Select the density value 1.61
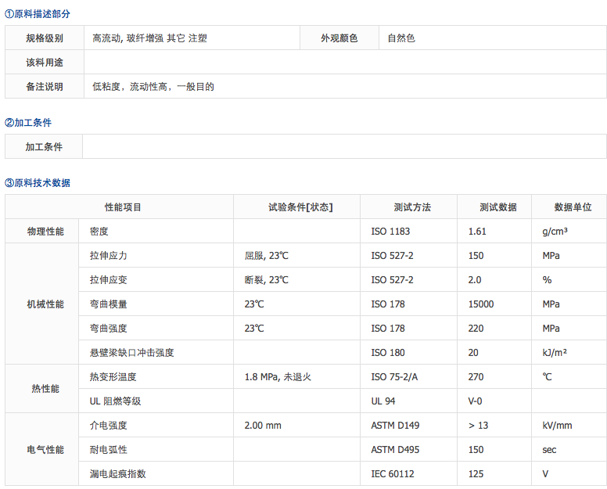 click(477, 232)
